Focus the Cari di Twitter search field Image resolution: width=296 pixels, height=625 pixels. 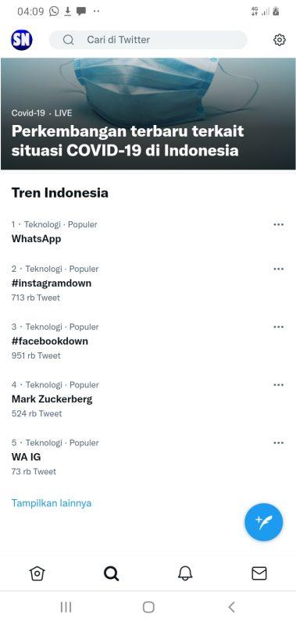148,40
